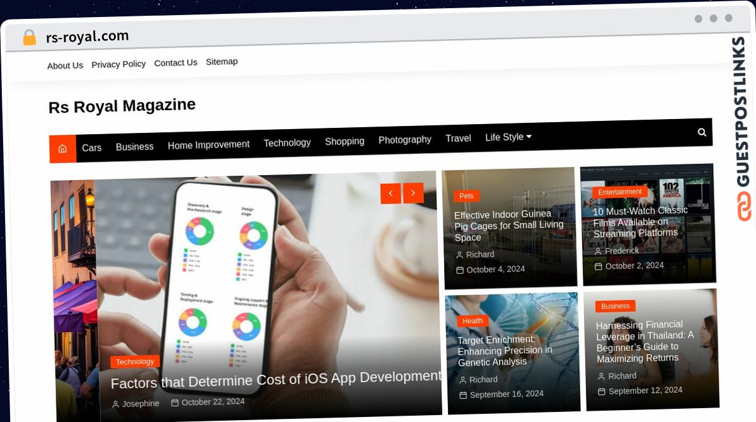Click the Health category tag

(472, 321)
